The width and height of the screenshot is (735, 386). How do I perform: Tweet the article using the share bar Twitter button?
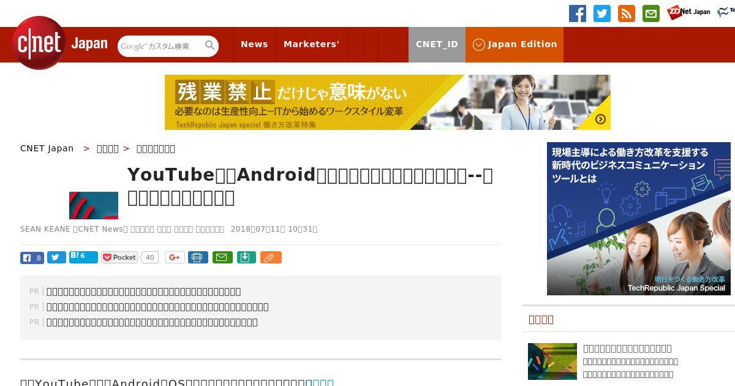56,257
